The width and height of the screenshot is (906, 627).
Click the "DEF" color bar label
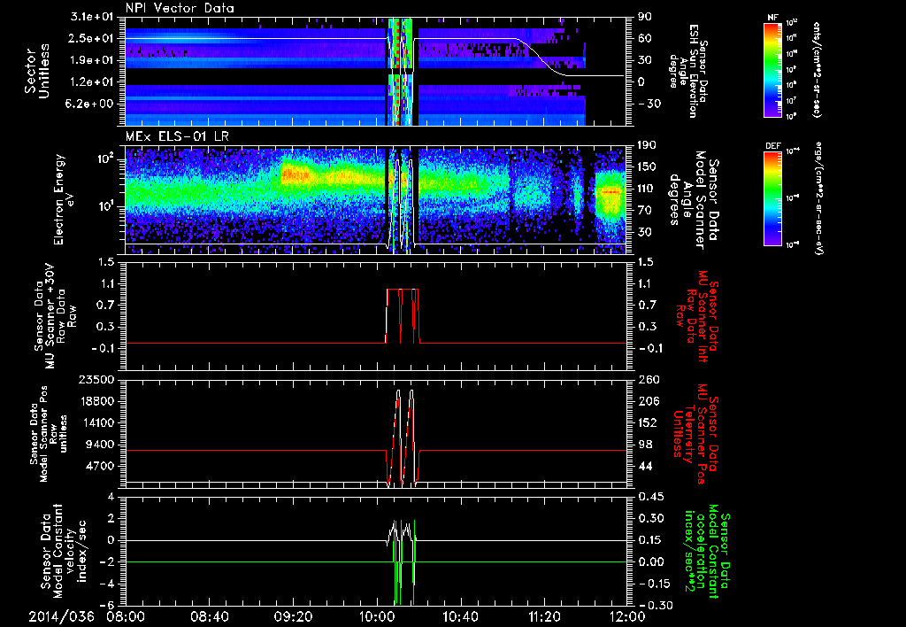(x=772, y=146)
